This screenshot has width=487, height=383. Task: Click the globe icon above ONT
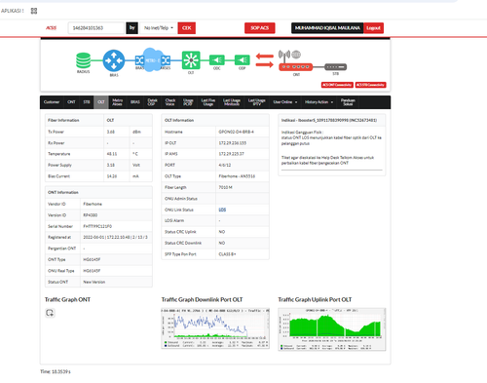pyautogui.click(x=296, y=55)
